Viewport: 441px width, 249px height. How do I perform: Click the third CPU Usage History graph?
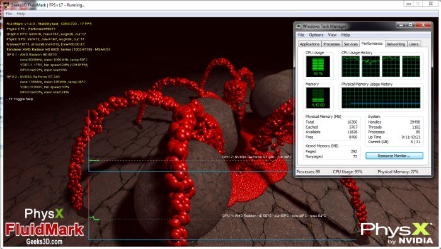pyautogui.click(x=391, y=66)
